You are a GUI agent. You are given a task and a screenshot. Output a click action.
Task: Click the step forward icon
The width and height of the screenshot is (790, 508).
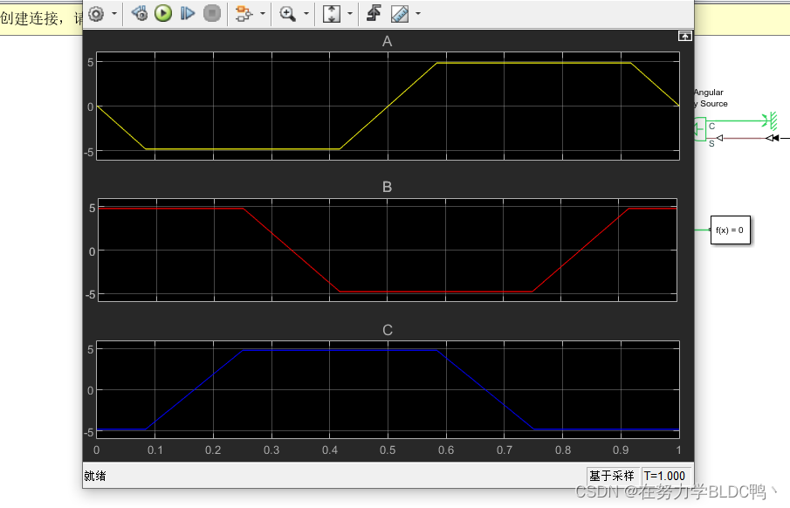point(188,14)
